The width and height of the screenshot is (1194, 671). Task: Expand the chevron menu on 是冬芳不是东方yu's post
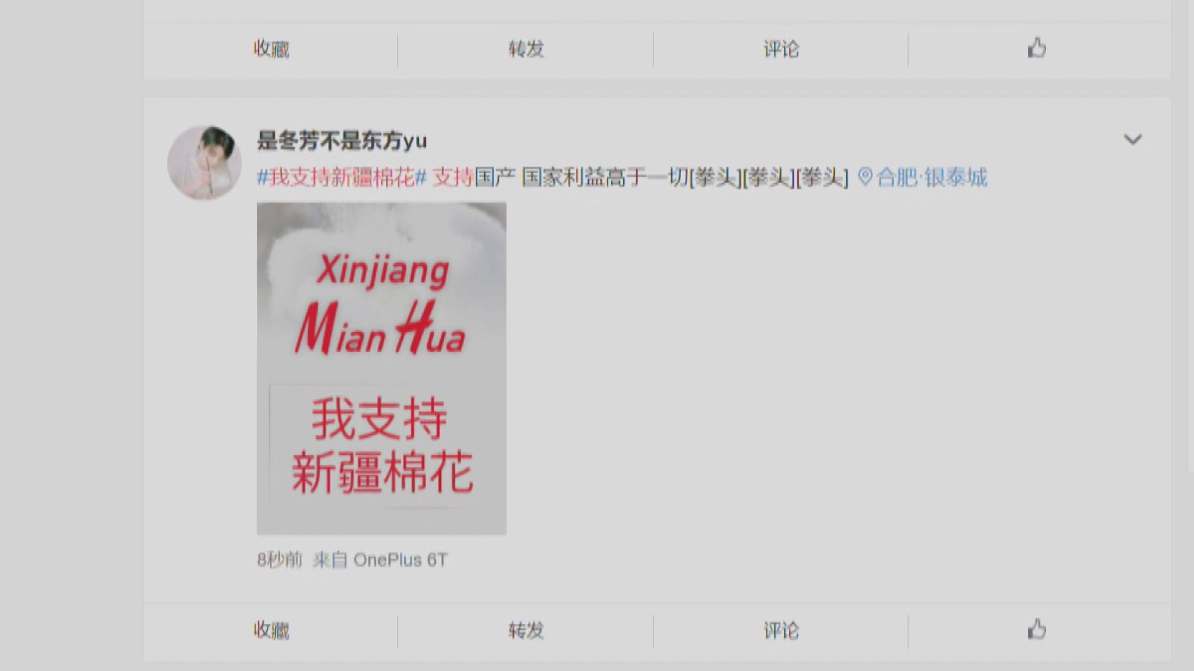pos(1132,140)
